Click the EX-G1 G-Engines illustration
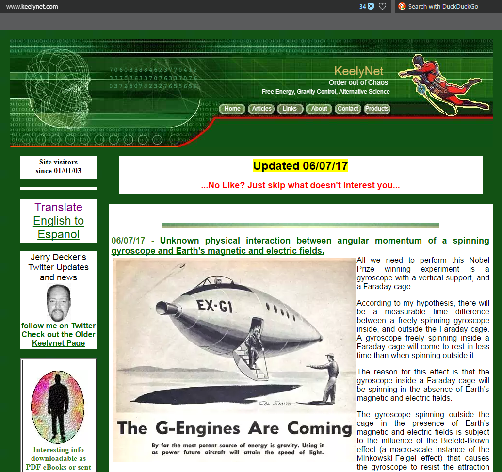502x472 pixels. tap(234, 359)
